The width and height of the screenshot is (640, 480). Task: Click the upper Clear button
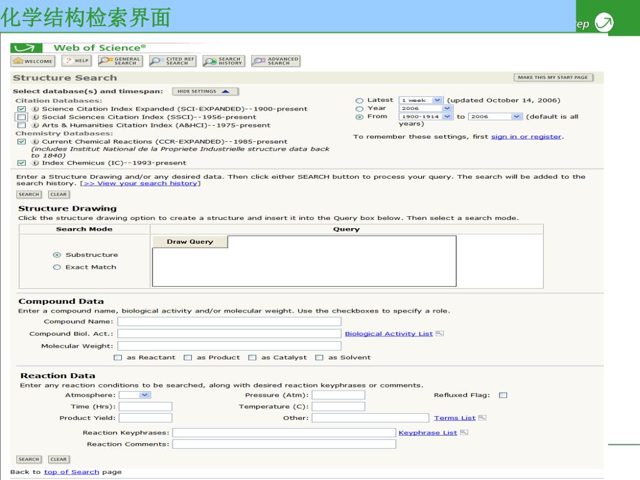(59, 194)
